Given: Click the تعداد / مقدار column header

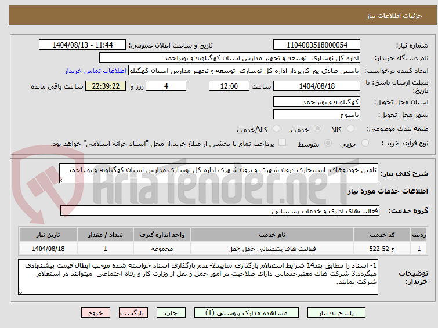Looking at the screenshot, I should click(106, 235).
